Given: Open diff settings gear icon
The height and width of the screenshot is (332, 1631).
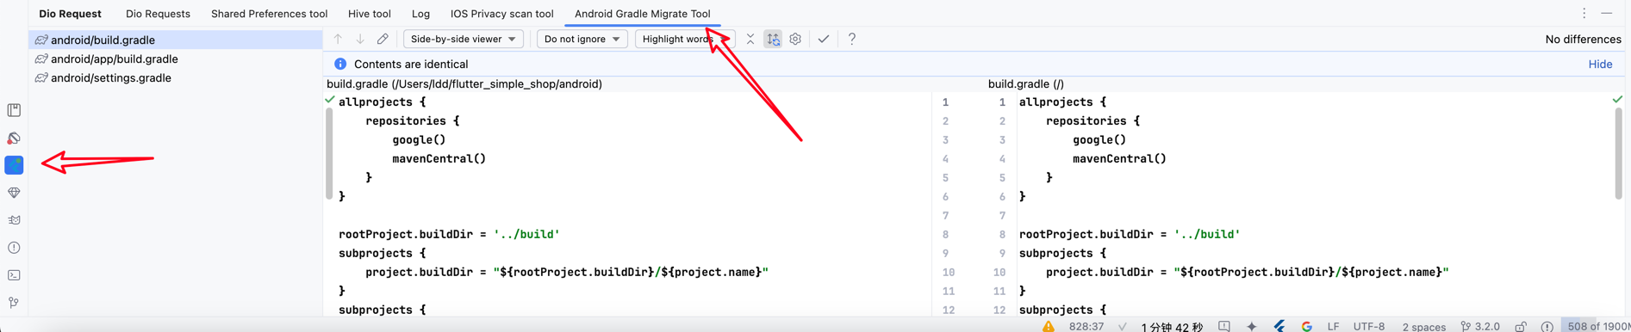Looking at the screenshot, I should (795, 39).
